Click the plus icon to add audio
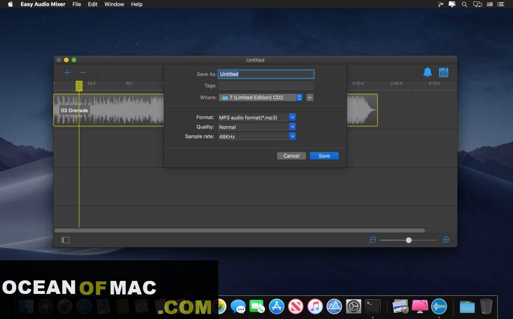Image resolution: width=513 pixels, height=319 pixels. (67, 72)
